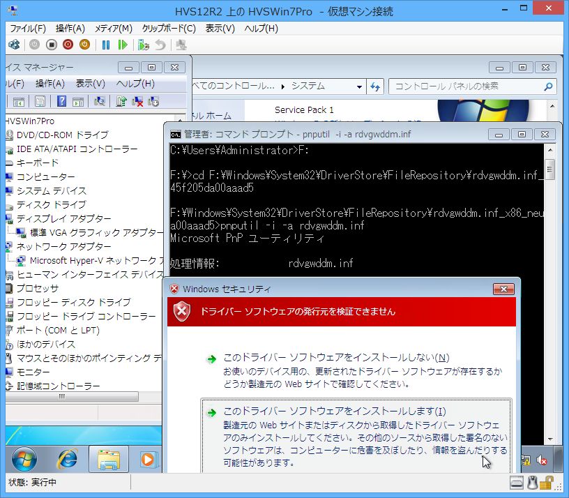Focus the コントロール パネルの検索 search box
This screenshot has width=569, height=498.
coord(472,86)
